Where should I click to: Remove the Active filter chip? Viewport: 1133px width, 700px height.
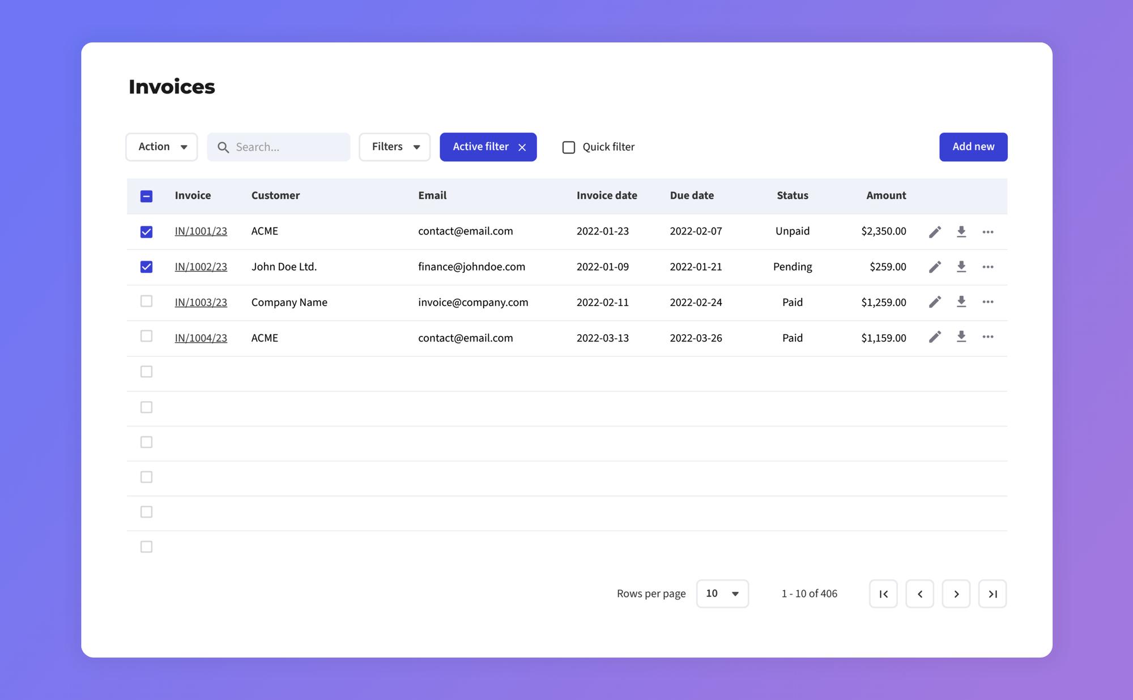[x=522, y=147]
